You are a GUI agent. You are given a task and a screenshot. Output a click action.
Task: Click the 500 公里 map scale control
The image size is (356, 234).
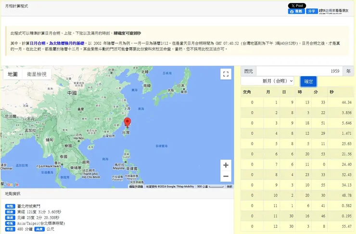[x=210, y=186]
